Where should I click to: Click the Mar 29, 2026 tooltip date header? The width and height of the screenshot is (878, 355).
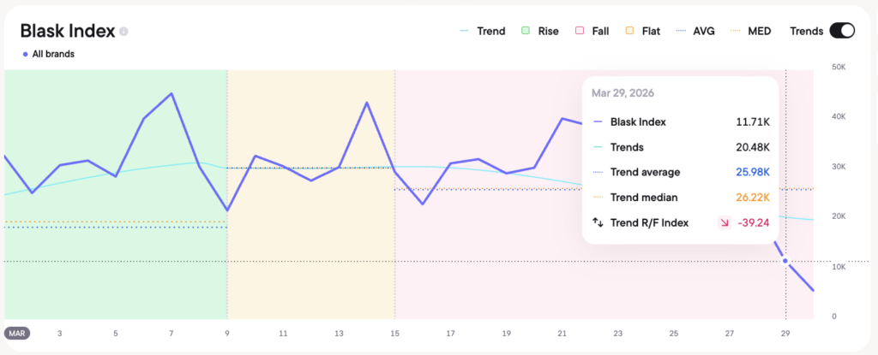click(x=622, y=93)
